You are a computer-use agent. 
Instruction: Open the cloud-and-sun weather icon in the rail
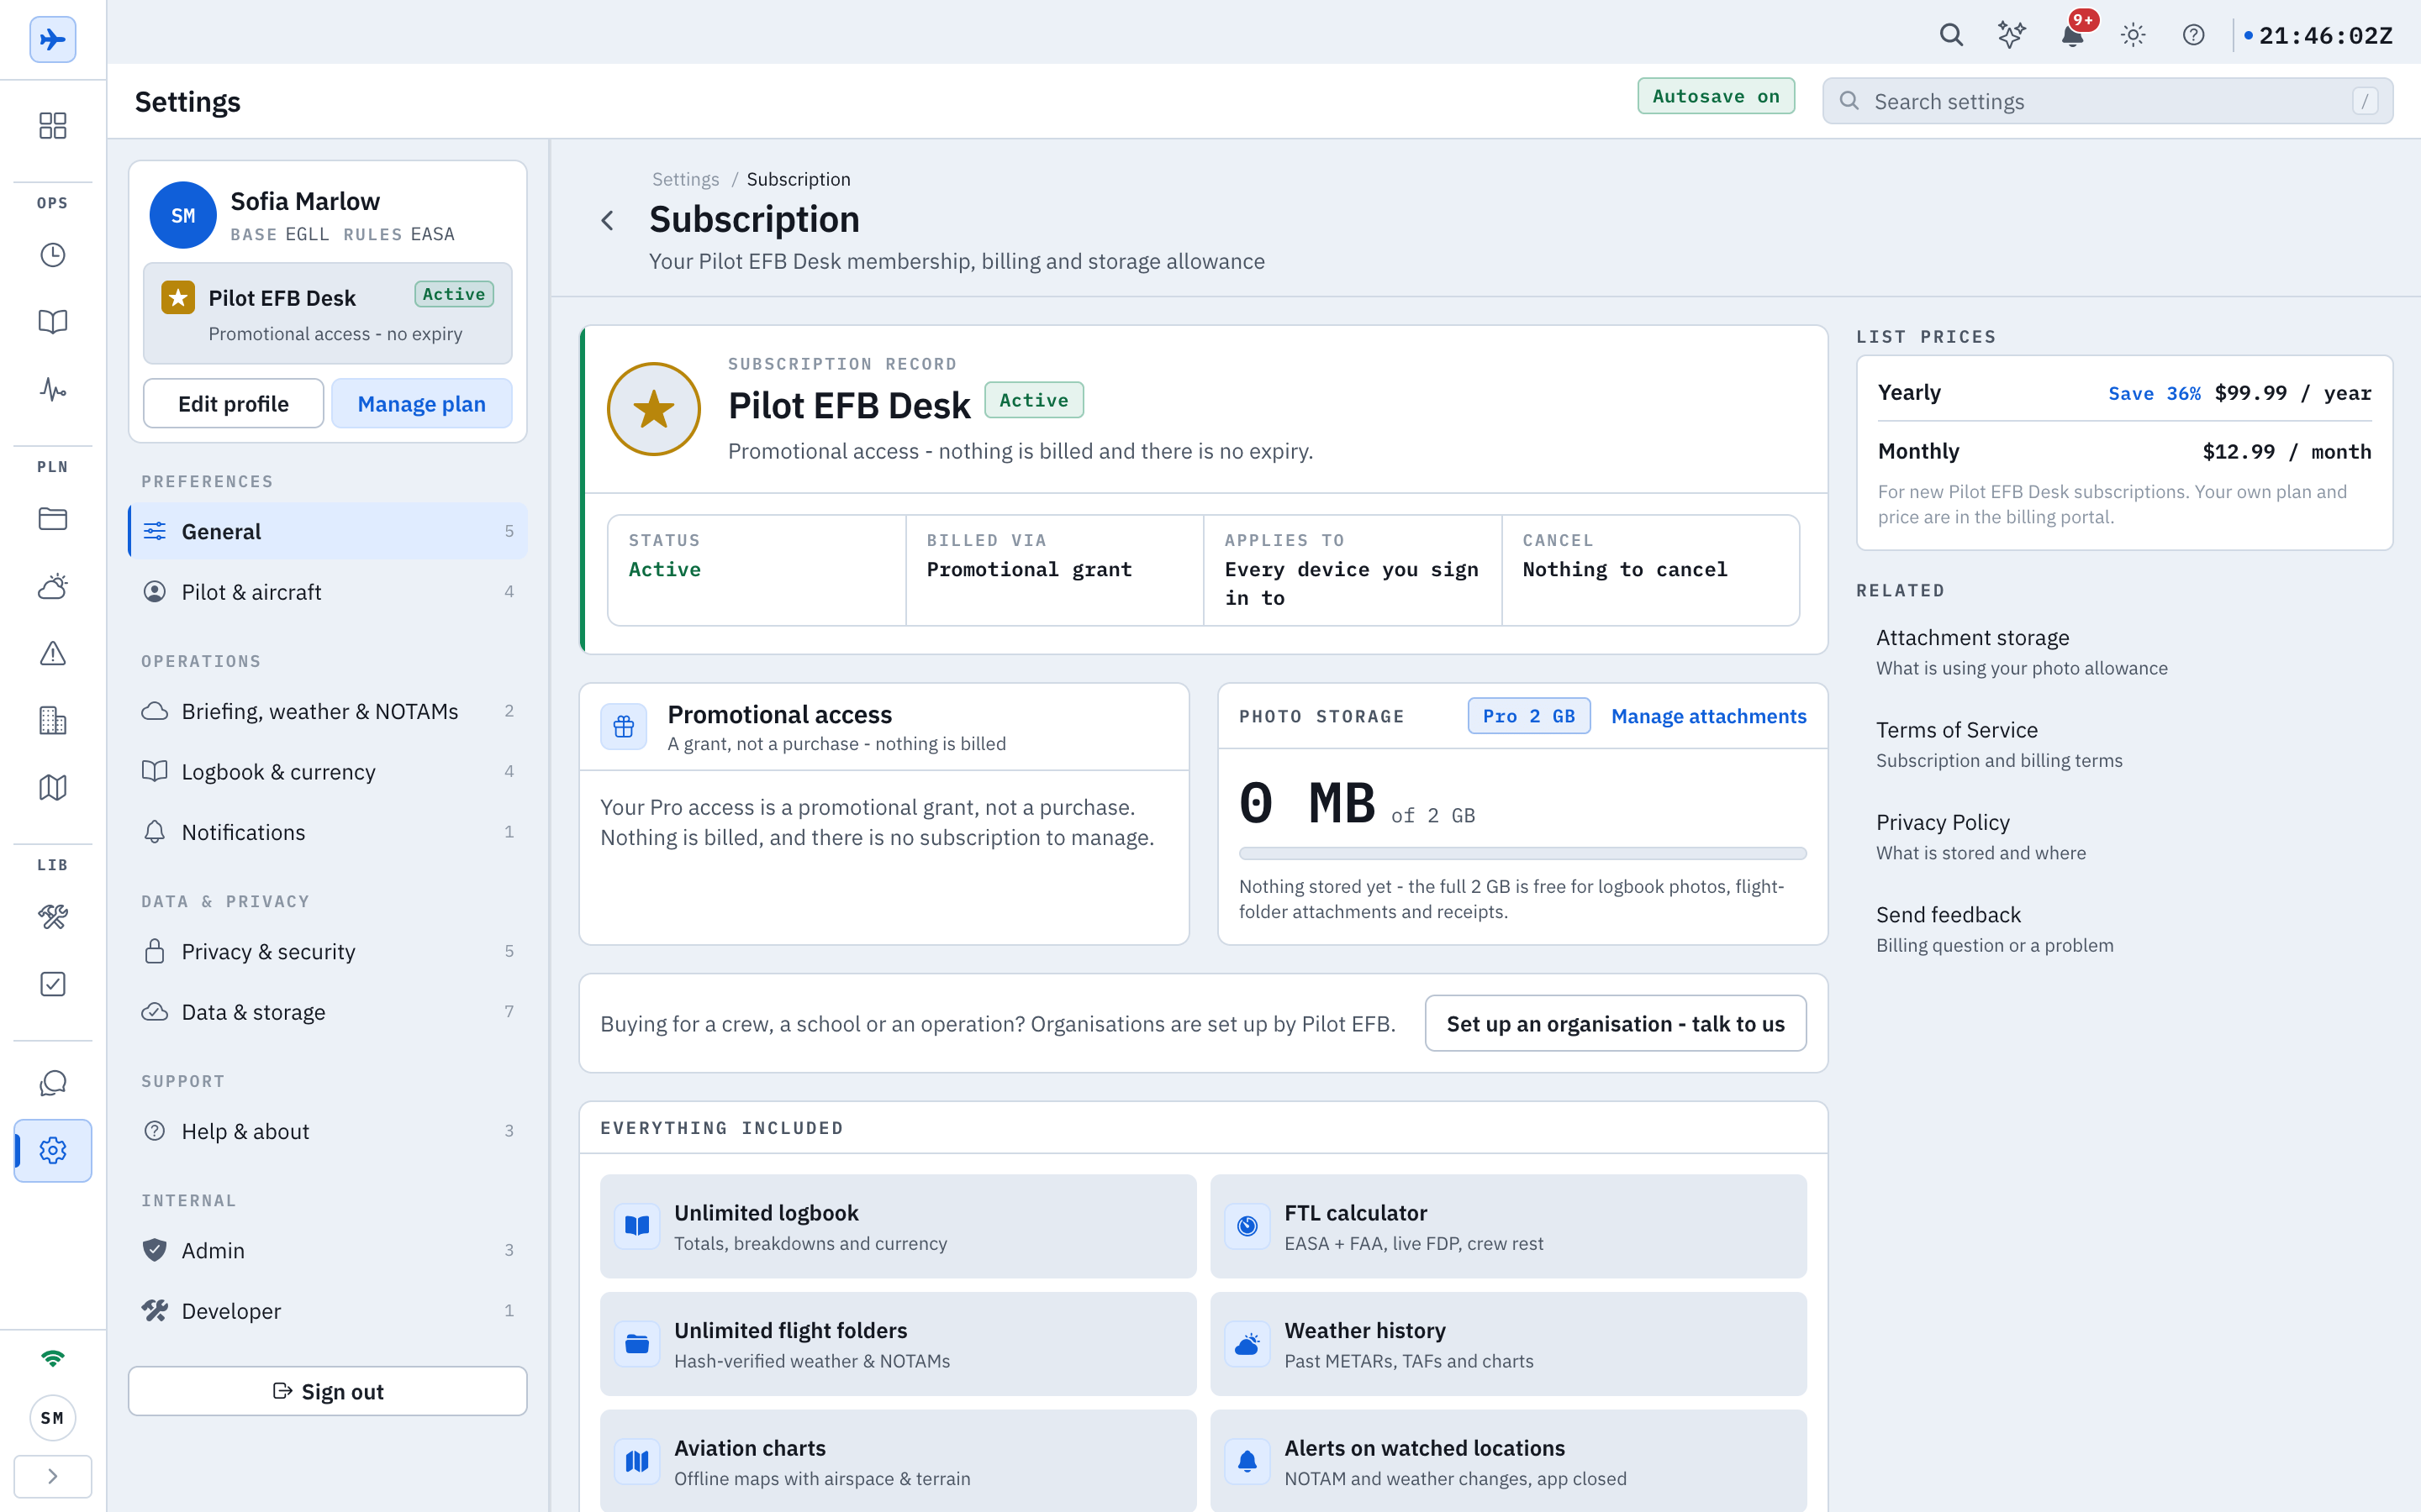click(x=53, y=586)
